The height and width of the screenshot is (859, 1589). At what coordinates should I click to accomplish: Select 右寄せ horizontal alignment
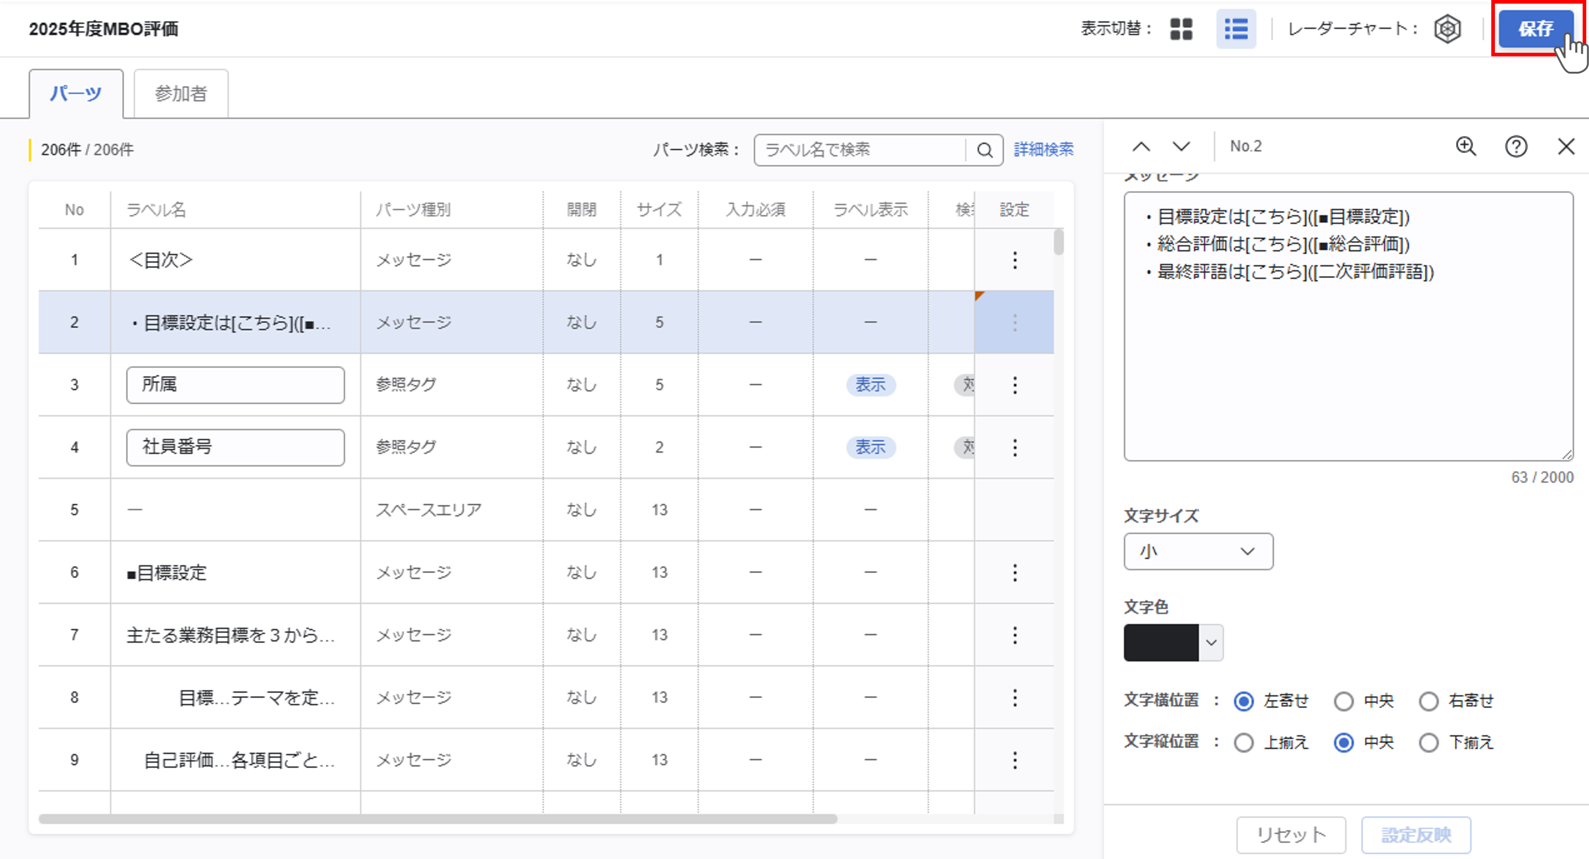(x=1429, y=701)
